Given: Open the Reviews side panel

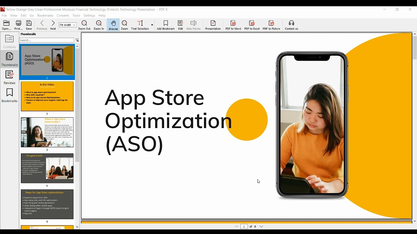Looking at the screenshot, I should (x=9, y=77).
